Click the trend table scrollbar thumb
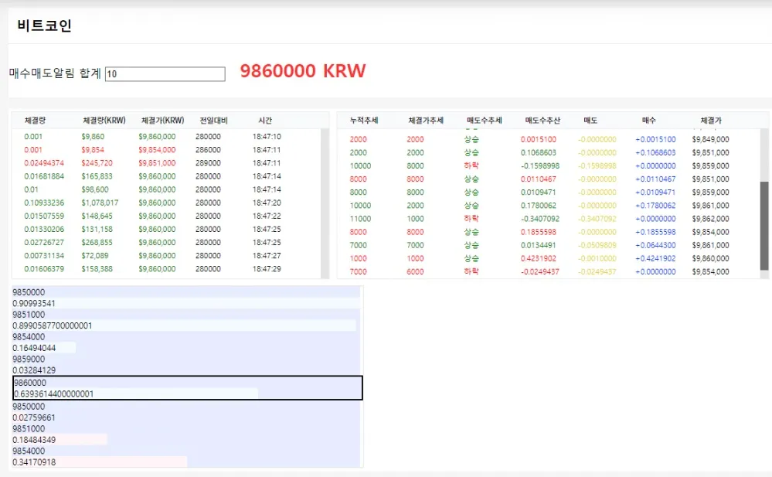Screen dimensions: 772x477 point(764,226)
